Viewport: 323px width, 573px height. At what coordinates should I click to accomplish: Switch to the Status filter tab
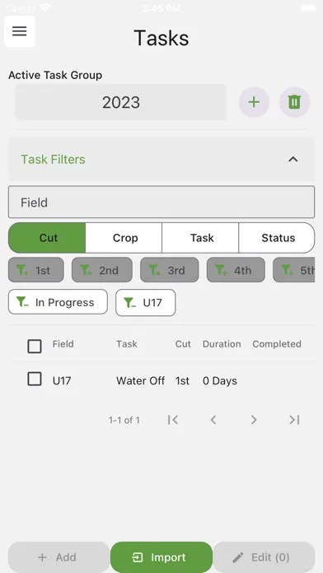(x=277, y=238)
